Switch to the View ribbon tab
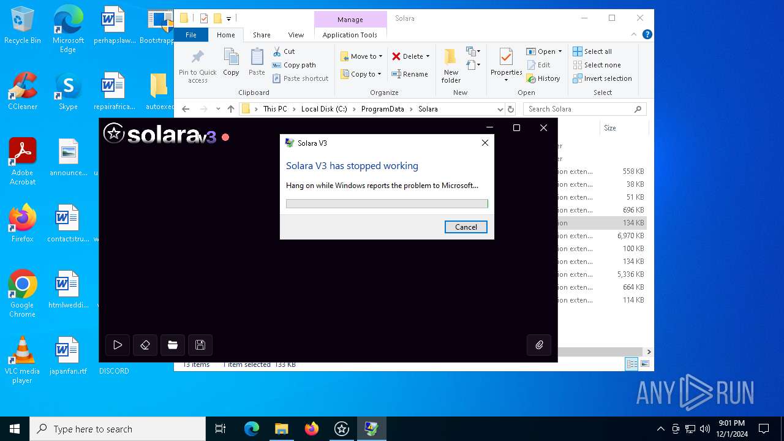784x441 pixels. (x=296, y=35)
